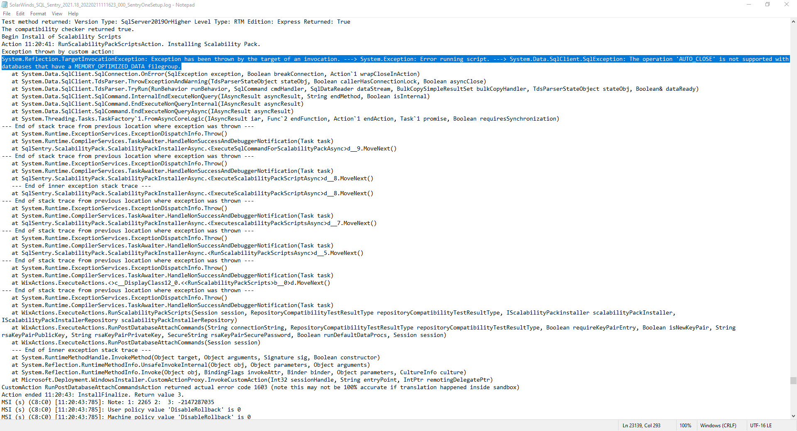Click the zoom level indicator showing 100%

(x=685, y=425)
